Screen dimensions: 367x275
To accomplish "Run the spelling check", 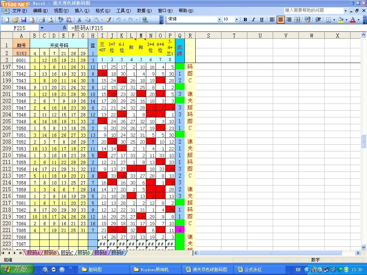I will [x=61, y=20].
